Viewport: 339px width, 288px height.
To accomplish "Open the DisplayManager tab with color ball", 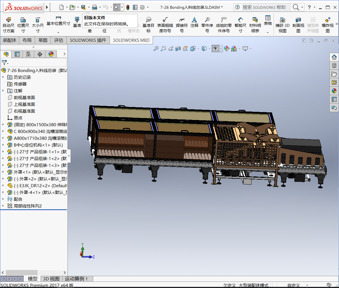I will tap(51, 54).
